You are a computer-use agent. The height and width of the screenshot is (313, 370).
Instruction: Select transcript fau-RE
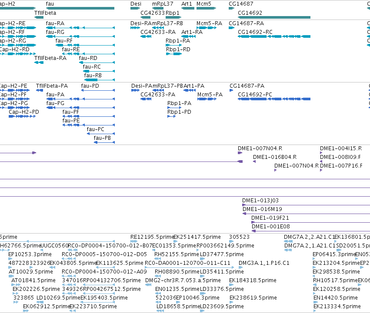point(71,49)
